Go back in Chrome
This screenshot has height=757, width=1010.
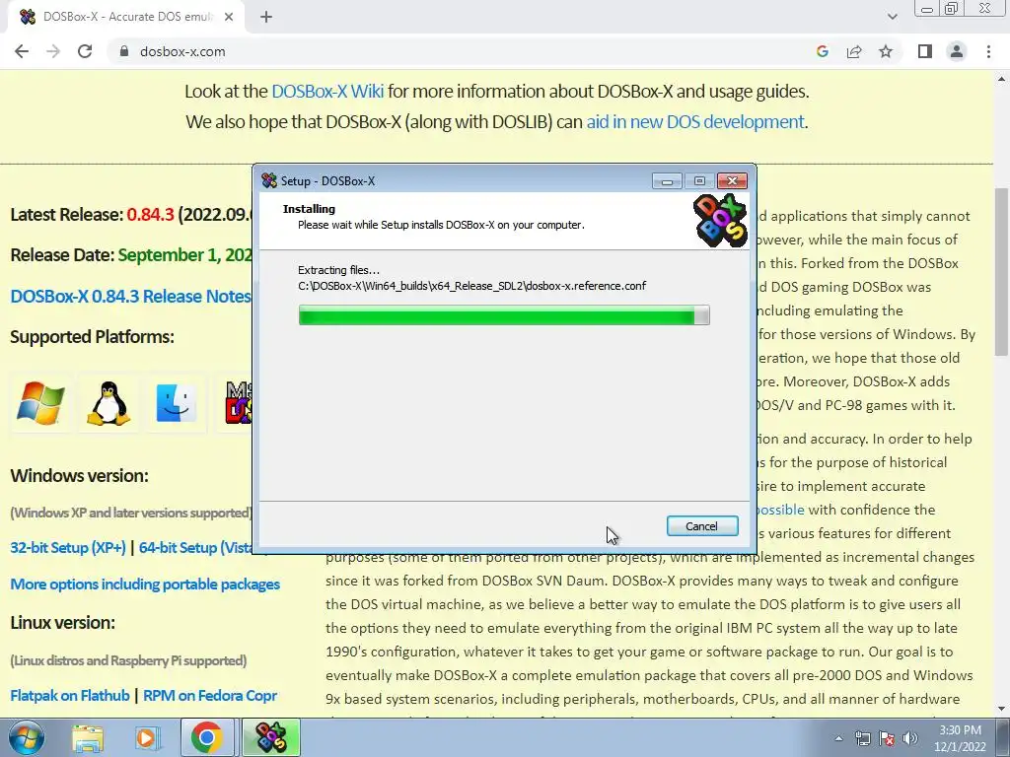(22, 51)
